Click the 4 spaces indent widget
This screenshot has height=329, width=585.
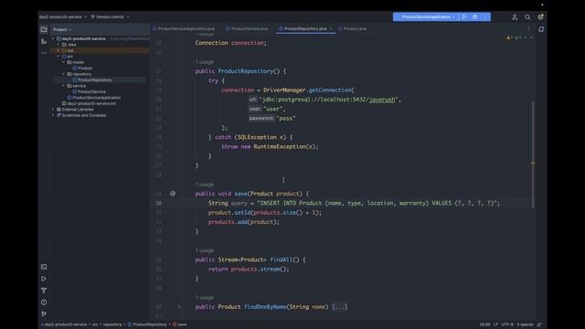click(x=525, y=324)
